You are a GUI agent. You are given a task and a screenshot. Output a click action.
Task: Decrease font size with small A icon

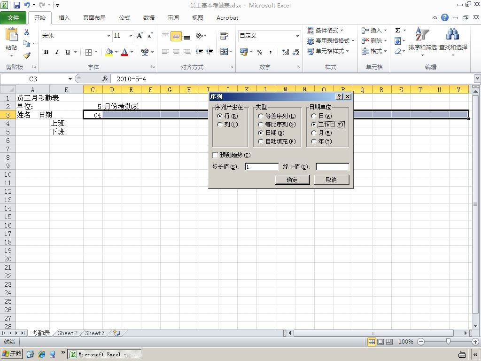[150, 36]
